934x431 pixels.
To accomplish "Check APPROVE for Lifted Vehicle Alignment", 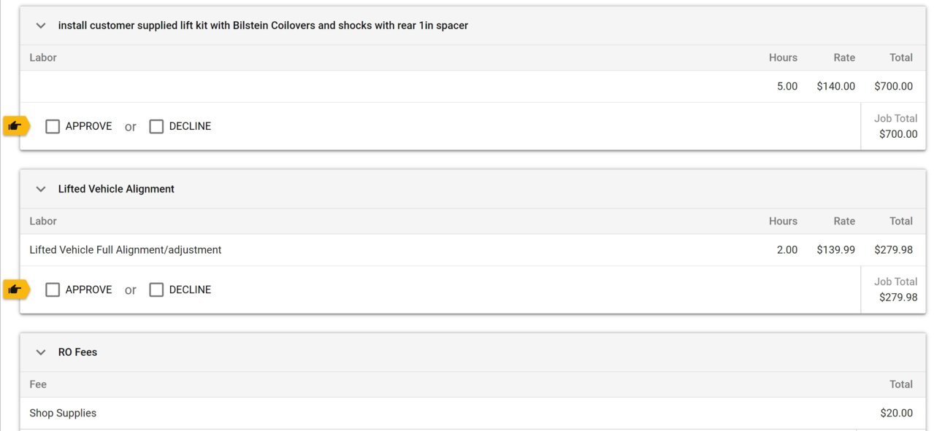I will [x=53, y=290].
